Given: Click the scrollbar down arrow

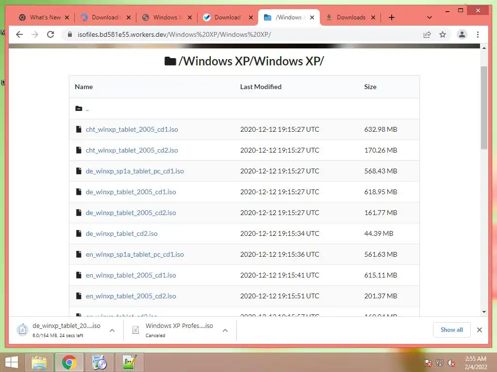Looking at the screenshot, I should coord(484,312).
